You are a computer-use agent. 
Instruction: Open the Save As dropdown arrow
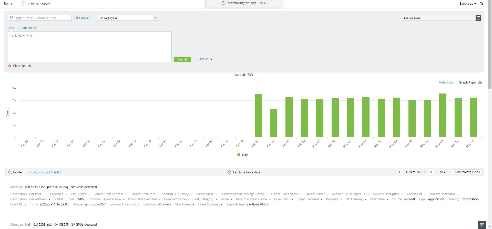click(212, 59)
